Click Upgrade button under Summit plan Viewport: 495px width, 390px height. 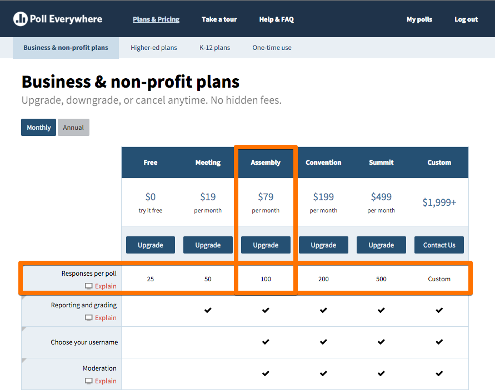click(x=381, y=245)
